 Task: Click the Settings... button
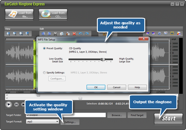coord(70,122)
